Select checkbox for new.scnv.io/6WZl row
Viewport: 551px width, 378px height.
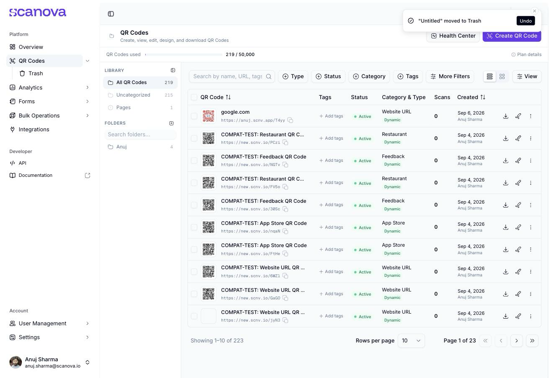tap(194, 272)
